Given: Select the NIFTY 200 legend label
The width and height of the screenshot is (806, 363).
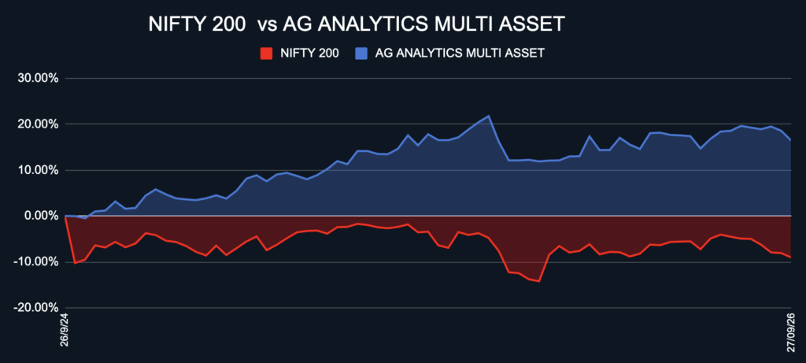Looking at the screenshot, I should (x=309, y=54).
